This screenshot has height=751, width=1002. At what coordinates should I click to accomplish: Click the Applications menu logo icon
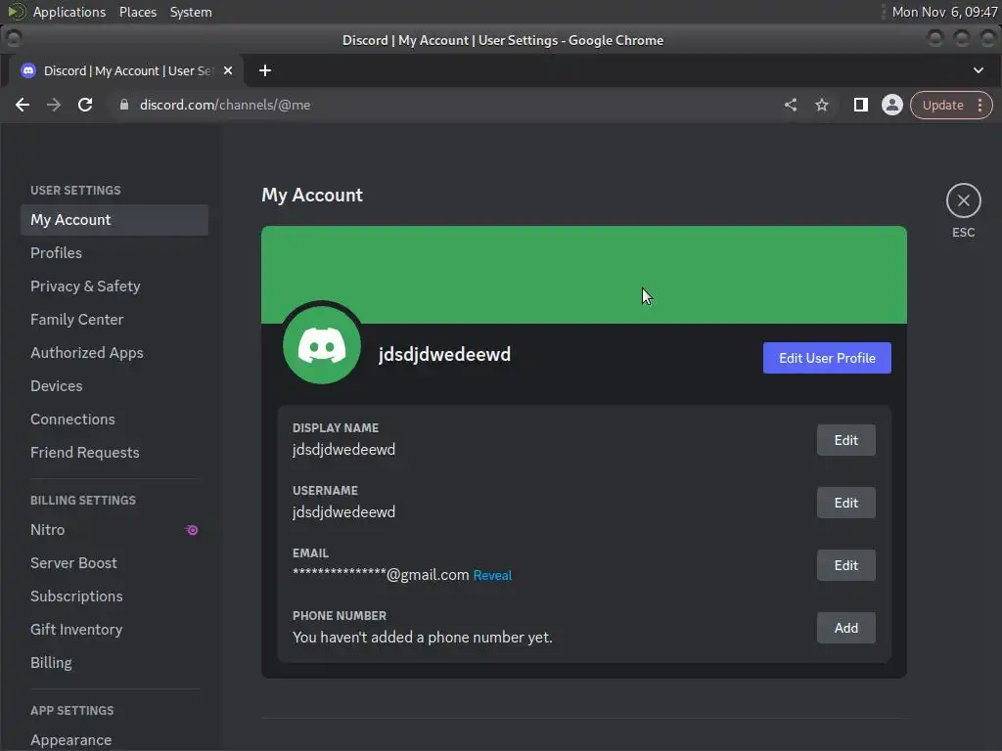tap(17, 12)
